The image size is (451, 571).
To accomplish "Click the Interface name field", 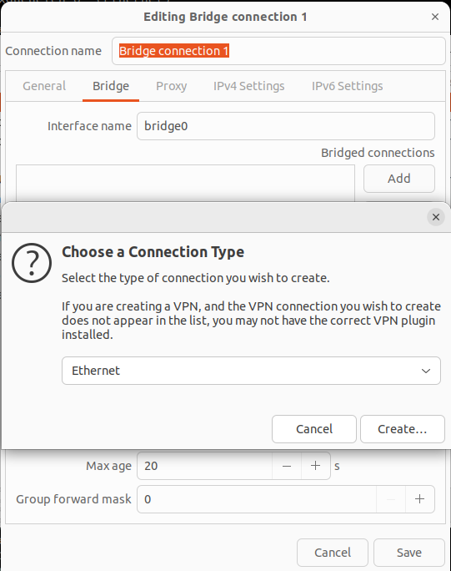I will [x=286, y=126].
